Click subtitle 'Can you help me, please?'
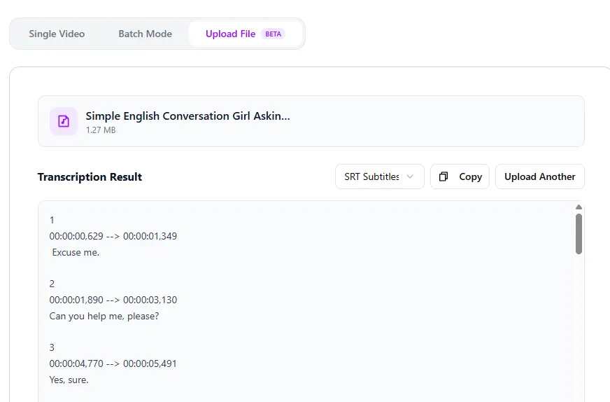The height and width of the screenshot is (402, 610). 104,316
